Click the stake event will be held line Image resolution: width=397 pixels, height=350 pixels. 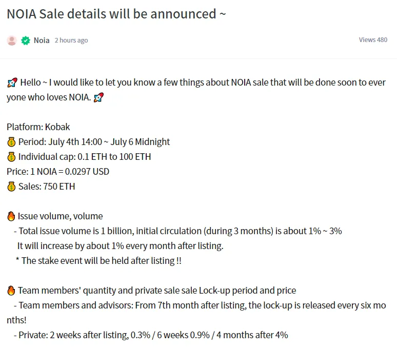(98, 261)
